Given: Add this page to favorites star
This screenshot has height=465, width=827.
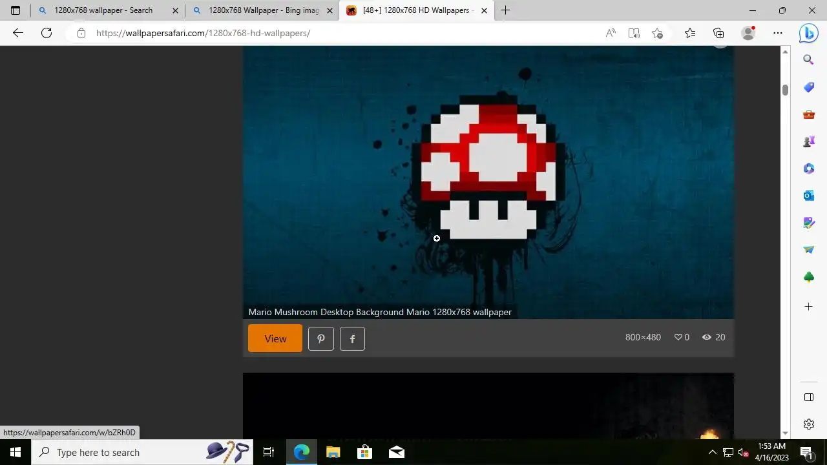Looking at the screenshot, I should tap(657, 33).
